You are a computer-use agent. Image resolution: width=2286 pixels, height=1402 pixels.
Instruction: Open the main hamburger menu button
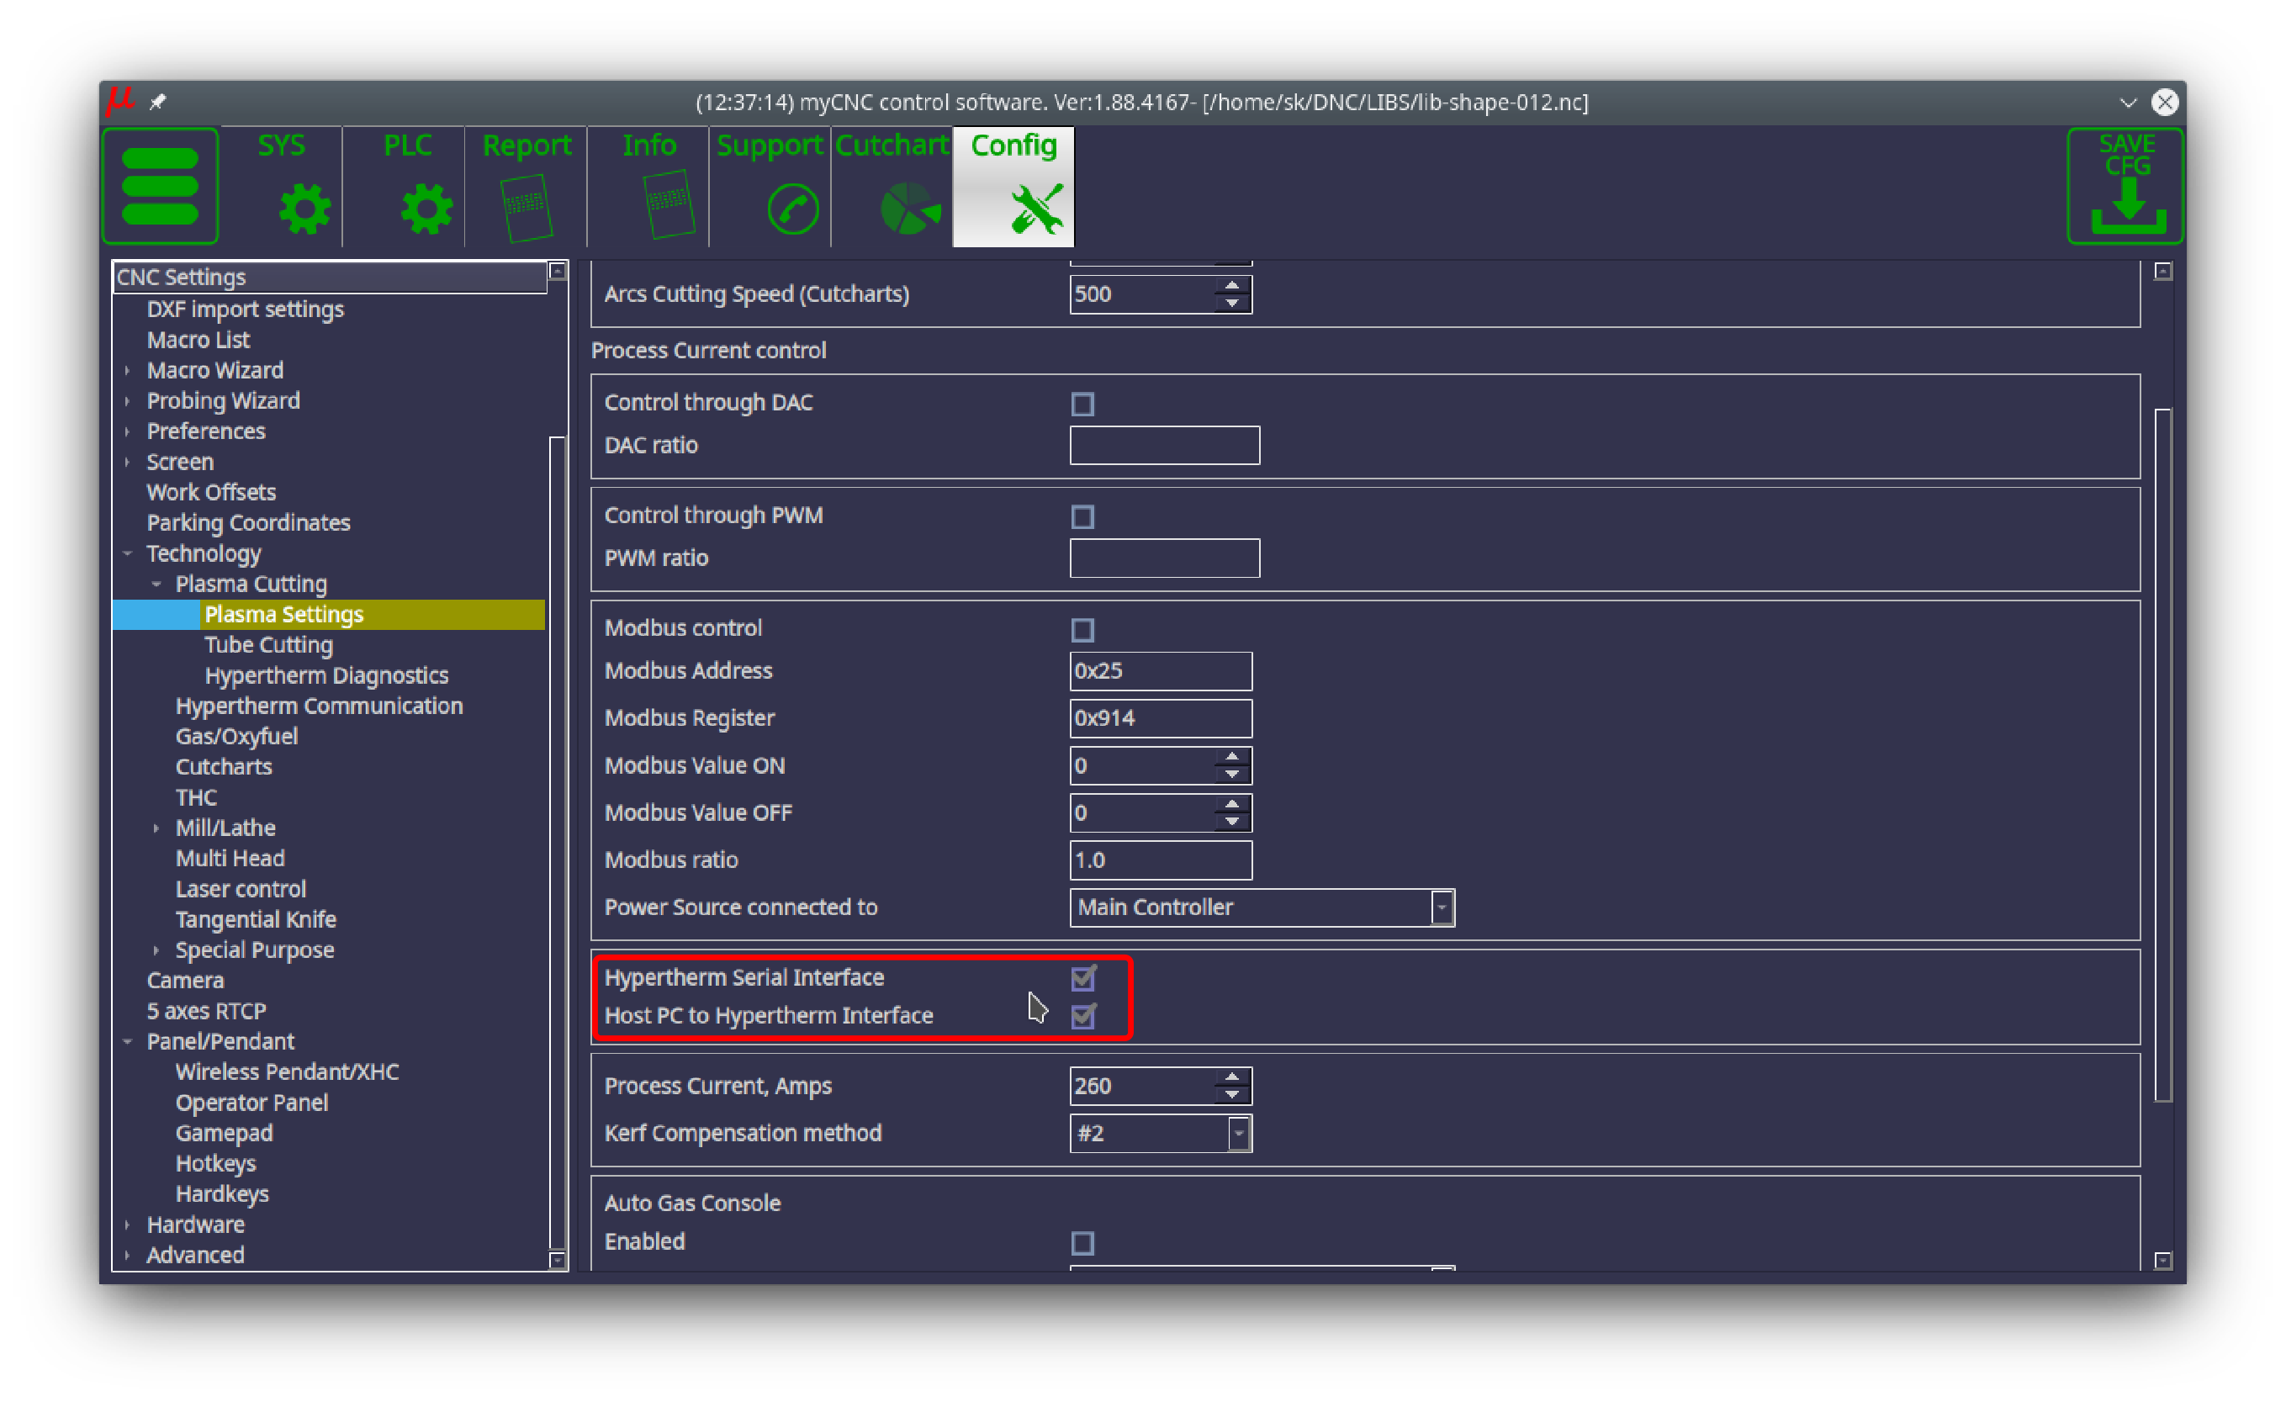click(x=160, y=186)
